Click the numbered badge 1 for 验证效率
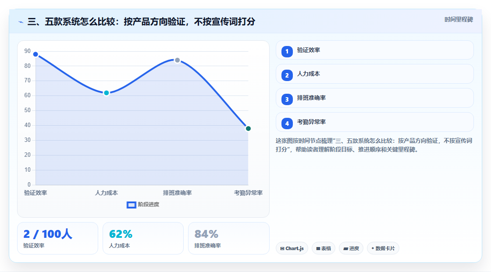This screenshot has height=272, width=491. pyautogui.click(x=287, y=52)
